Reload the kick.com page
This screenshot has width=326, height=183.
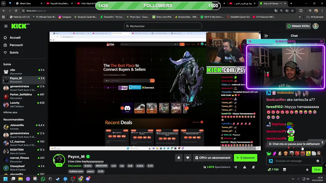click(16, 11)
